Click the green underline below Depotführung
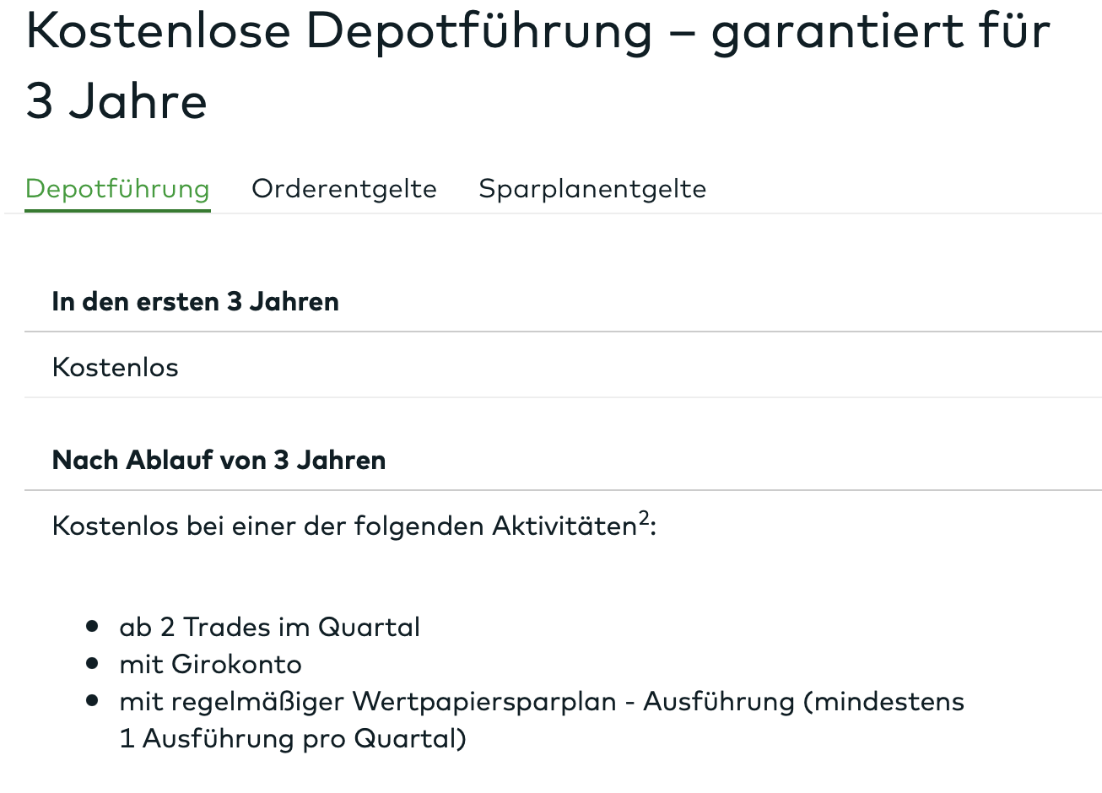 coord(117,210)
